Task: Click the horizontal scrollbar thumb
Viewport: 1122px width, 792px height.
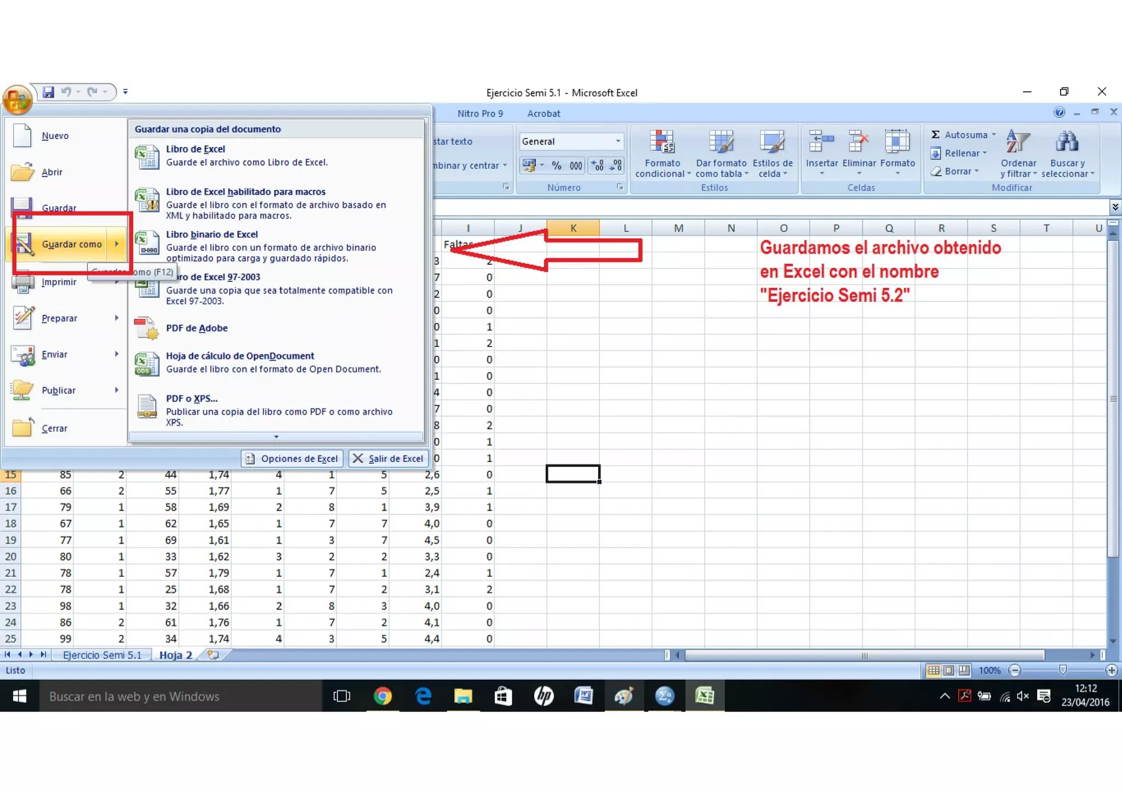Action: 865,656
